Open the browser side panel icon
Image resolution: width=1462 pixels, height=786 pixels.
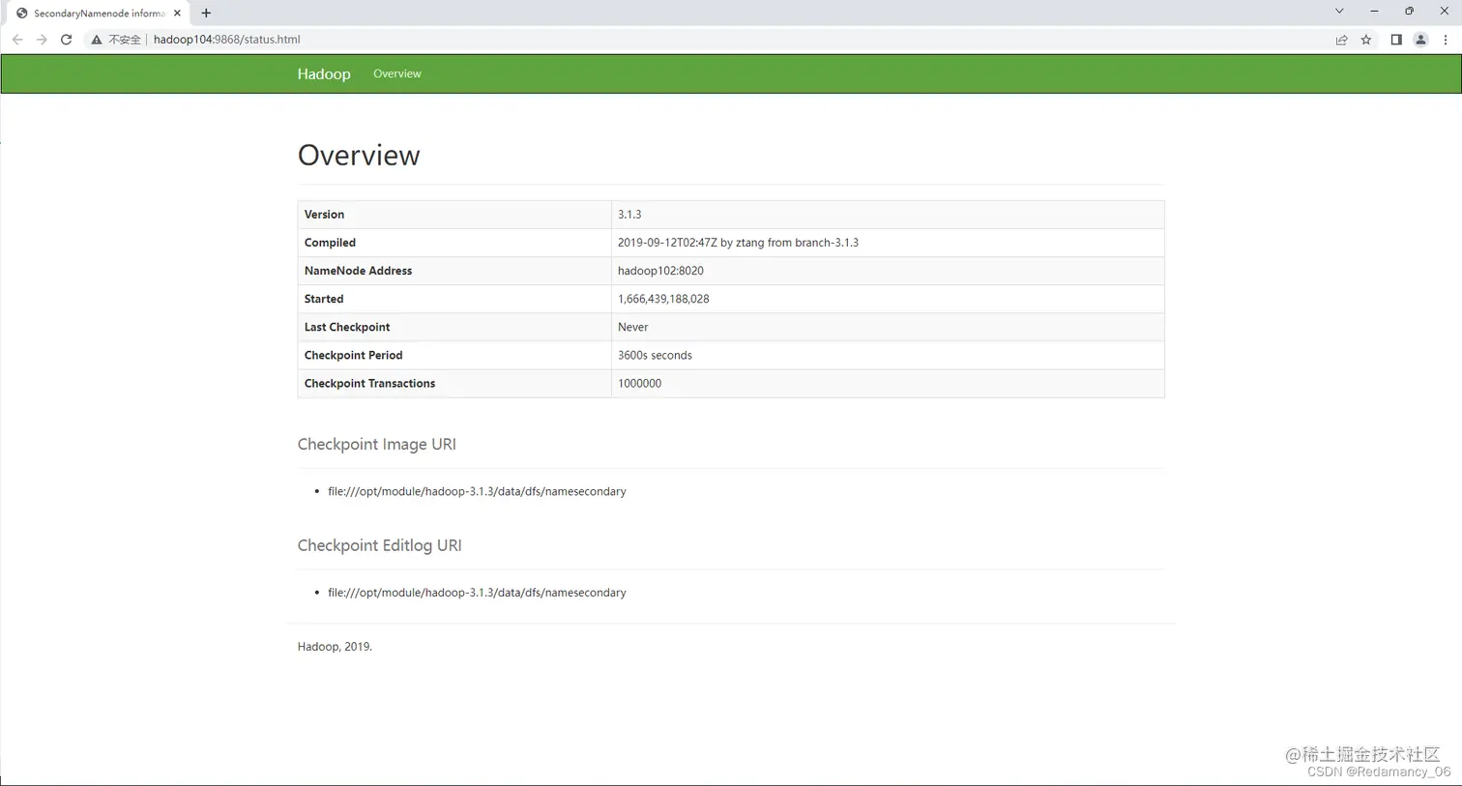(1396, 40)
